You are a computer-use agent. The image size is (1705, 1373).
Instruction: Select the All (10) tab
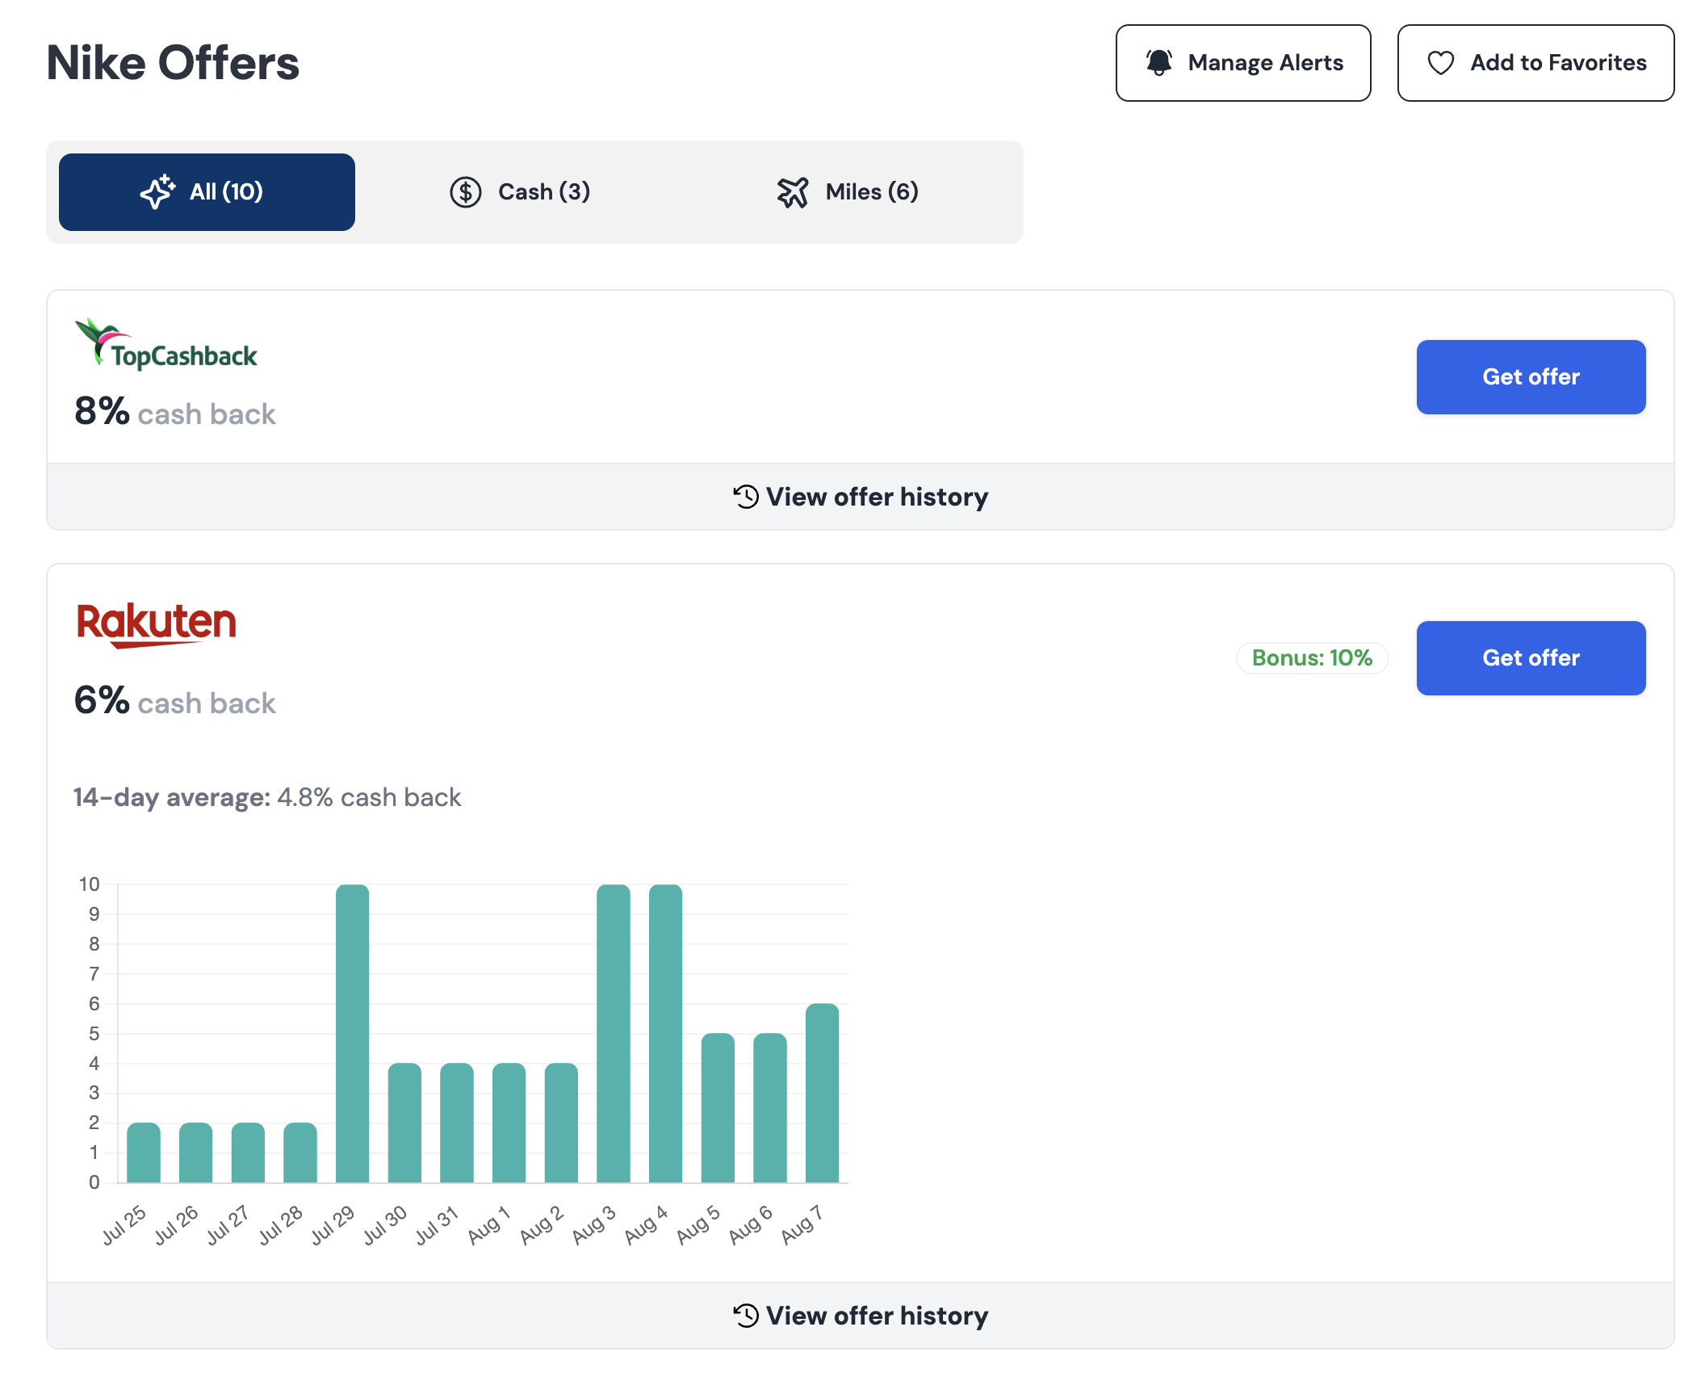207,192
